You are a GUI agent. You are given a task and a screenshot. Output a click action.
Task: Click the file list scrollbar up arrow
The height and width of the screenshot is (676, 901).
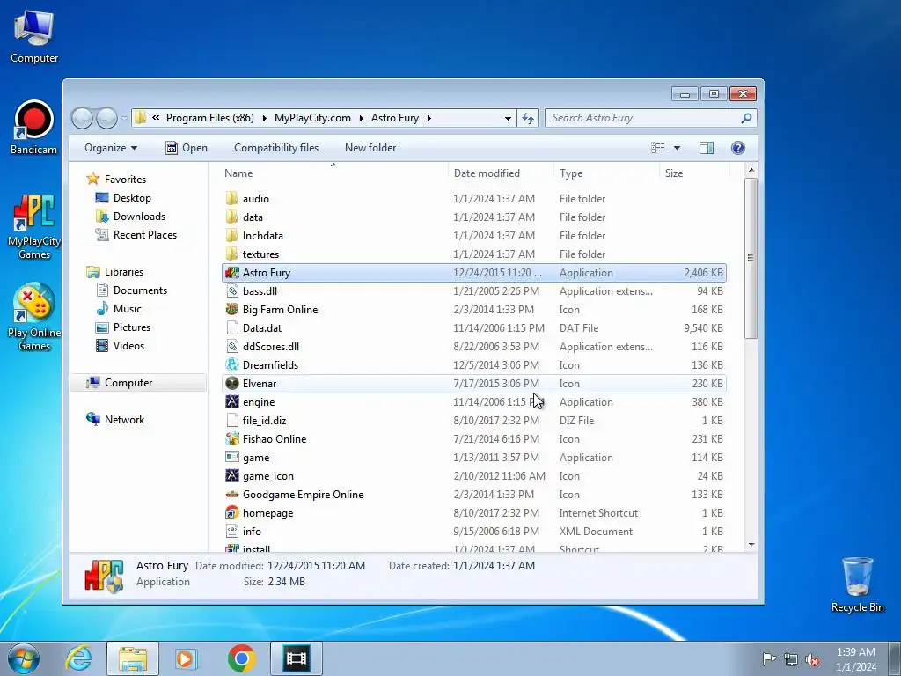pyautogui.click(x=751, y=170)
